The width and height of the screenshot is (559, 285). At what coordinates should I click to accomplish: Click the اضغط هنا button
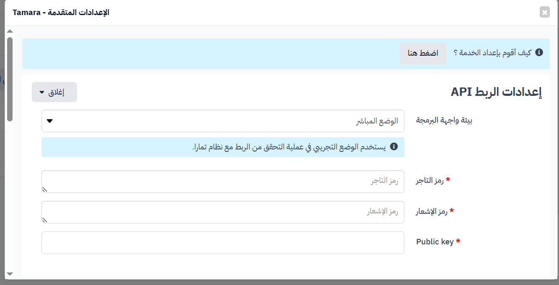(423, 53)
